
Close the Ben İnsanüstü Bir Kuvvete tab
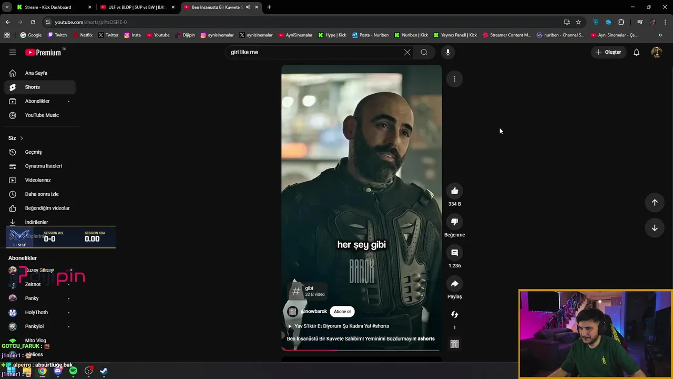[257, 7]
